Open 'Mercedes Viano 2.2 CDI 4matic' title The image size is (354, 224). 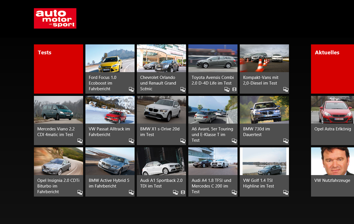tap(56, 132)
